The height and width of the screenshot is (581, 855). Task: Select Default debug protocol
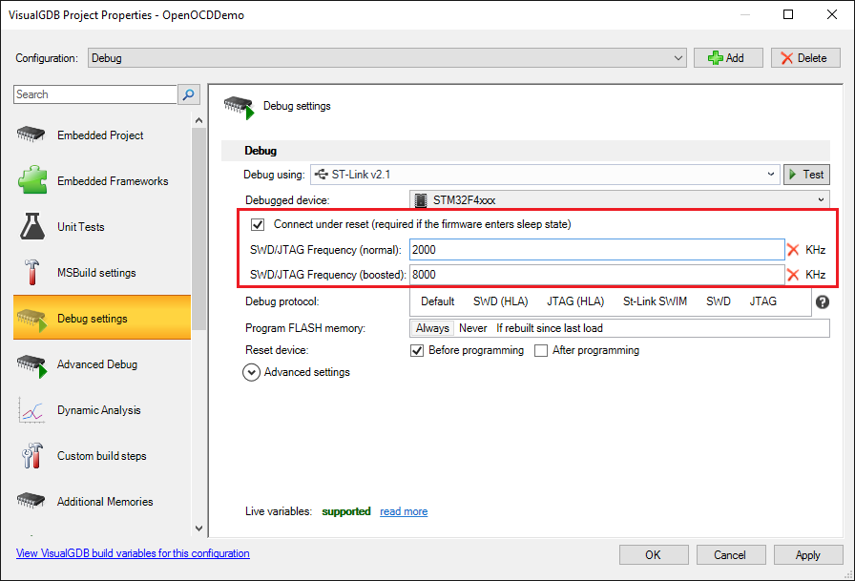tap(437, 301)
